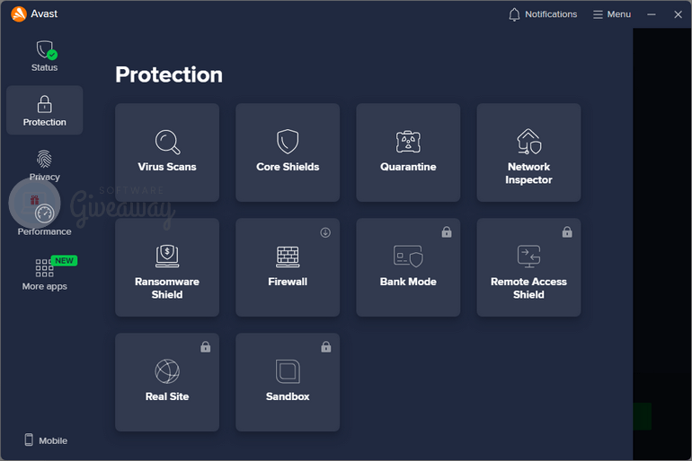The image size is (692, 461).
Task: Click the download arrow on Firewall tile
Action: (325, 232)
